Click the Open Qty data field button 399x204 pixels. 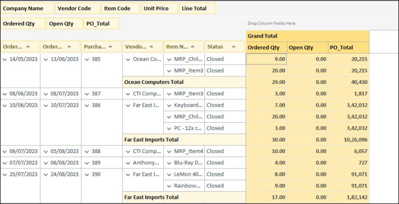click(65, 24)
